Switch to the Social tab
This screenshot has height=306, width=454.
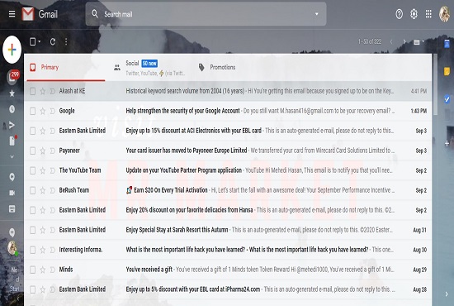150,67
